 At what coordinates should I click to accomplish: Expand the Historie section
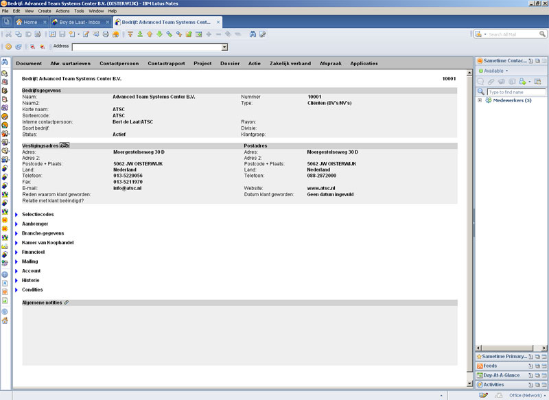(x=16, y=281)
